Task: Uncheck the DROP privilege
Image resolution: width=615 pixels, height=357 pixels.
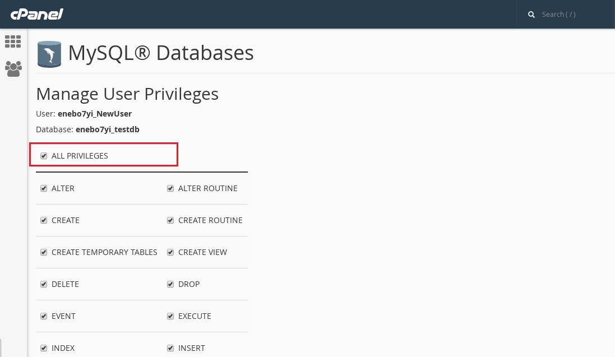Action: click(x=170, y=284)
